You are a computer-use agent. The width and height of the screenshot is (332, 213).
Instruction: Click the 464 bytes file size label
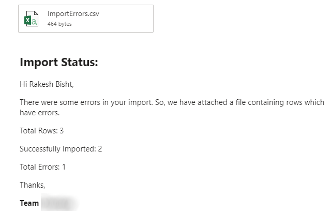pos(59,24)
